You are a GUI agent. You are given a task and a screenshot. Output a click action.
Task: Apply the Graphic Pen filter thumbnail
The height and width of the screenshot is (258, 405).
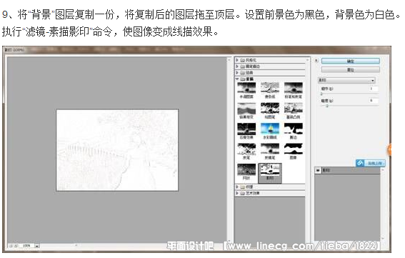[270, 111]
